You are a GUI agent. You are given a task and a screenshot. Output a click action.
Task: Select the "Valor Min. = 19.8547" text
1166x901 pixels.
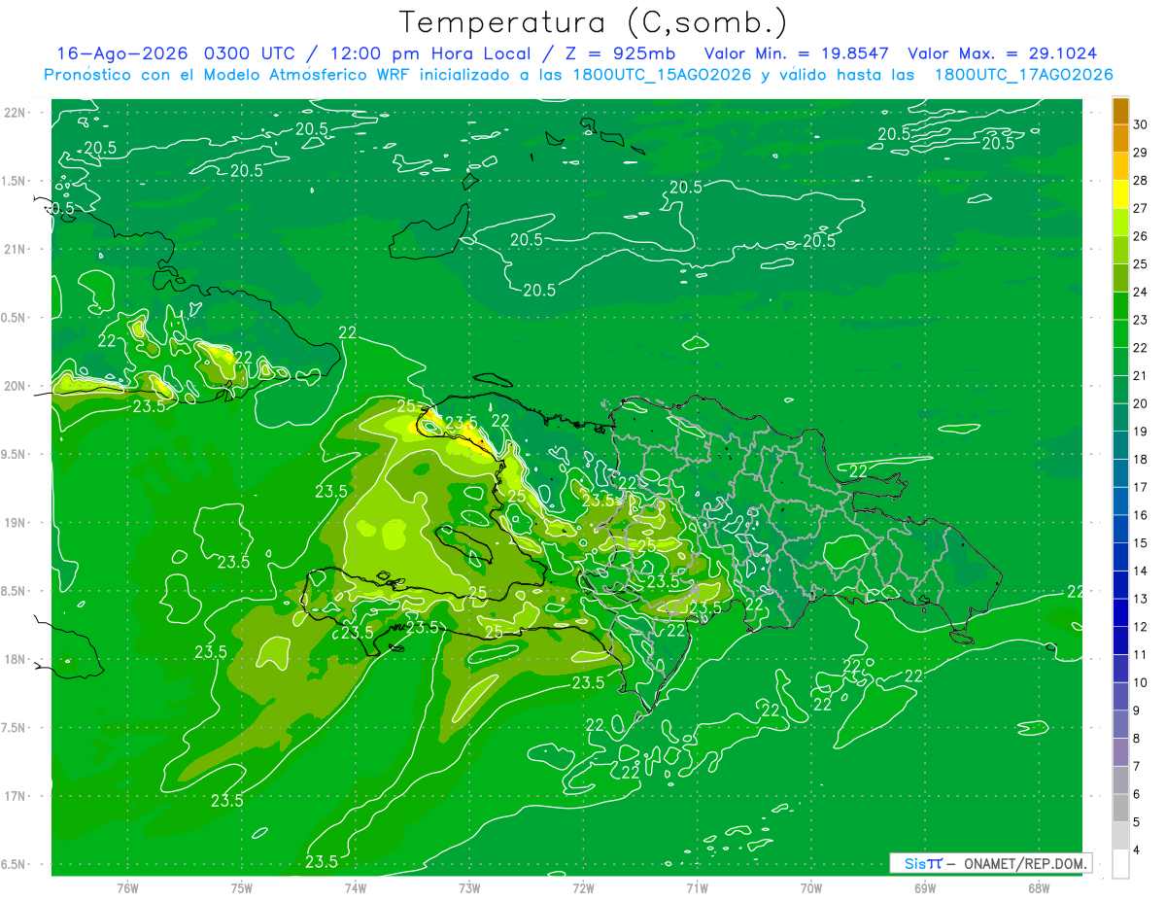(x=796, y=53)
